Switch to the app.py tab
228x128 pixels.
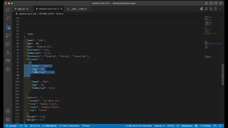point(21,9)
